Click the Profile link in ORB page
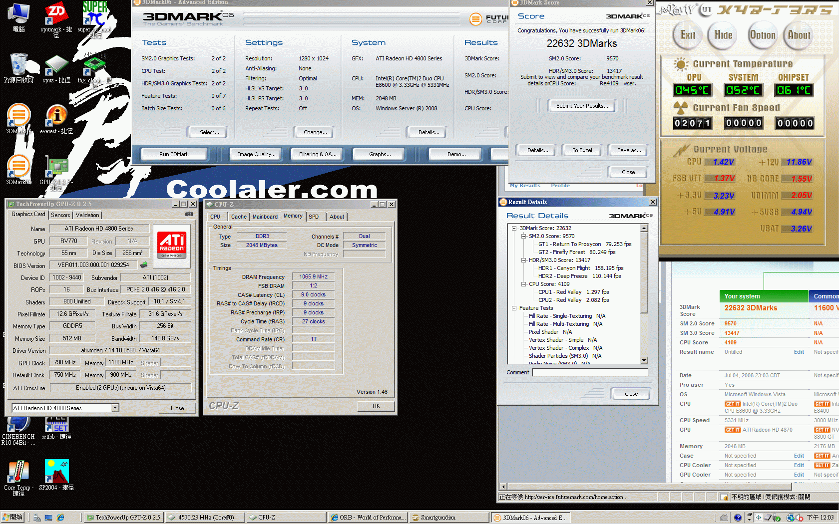Image resolution: width=839 pixels, height=524 pixels. pyautogui.click(x=560, y=186)
